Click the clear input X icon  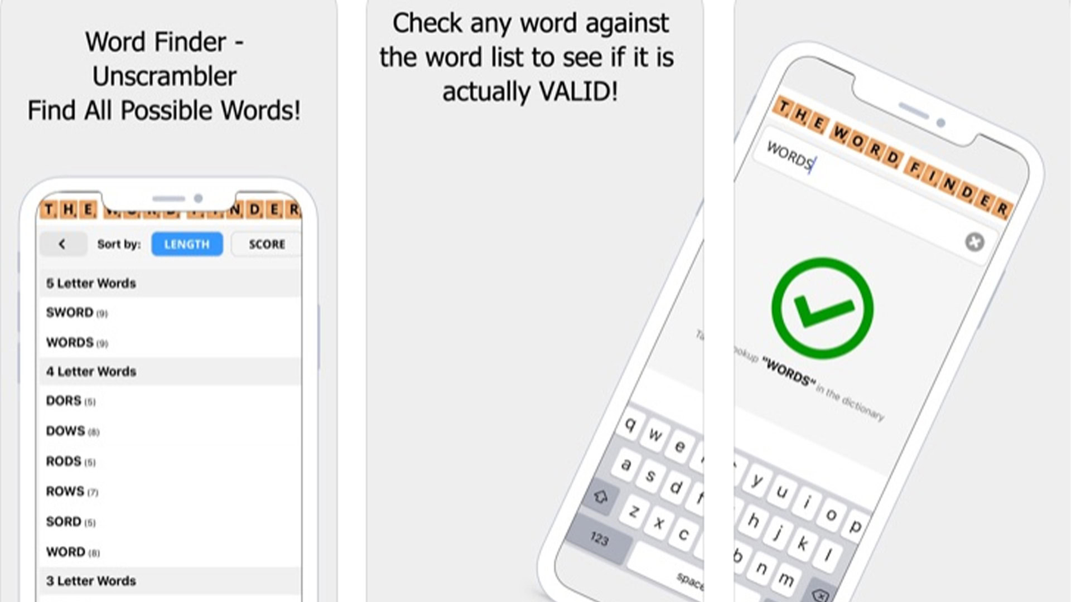974,241
